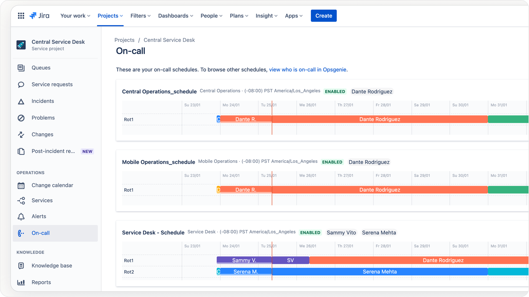The width and height of the screenshot is (529, 297).
Task: Toggle ENABLED badge on Mobile Operations_schedule
Action: (x=332, y=162)
